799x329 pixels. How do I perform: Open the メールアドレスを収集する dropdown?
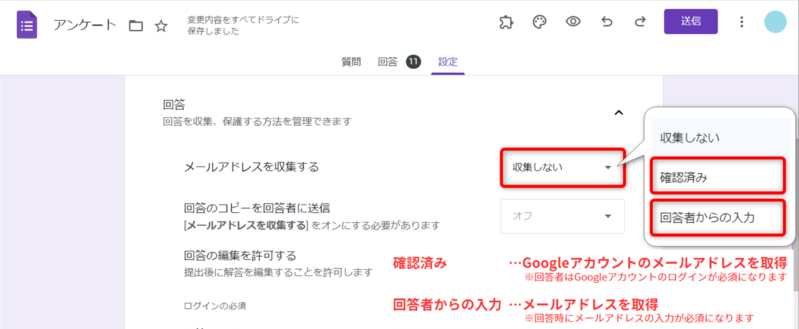coord(562,168)
